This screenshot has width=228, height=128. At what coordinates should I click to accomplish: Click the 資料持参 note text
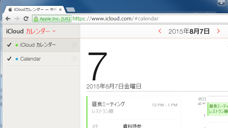(x=132, y=126)
